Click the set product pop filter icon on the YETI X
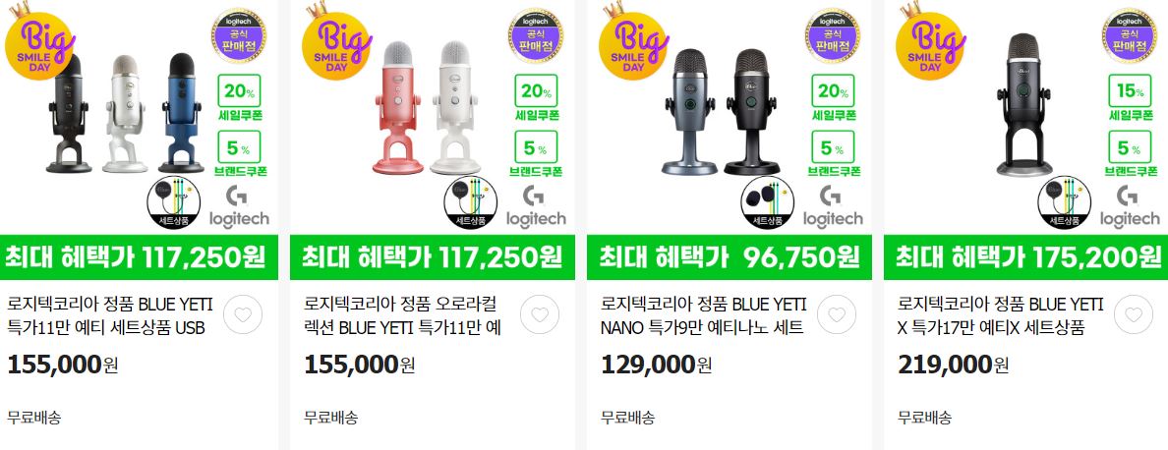The width and height of the screenshot is (1168, 450). pos(1064,202)
